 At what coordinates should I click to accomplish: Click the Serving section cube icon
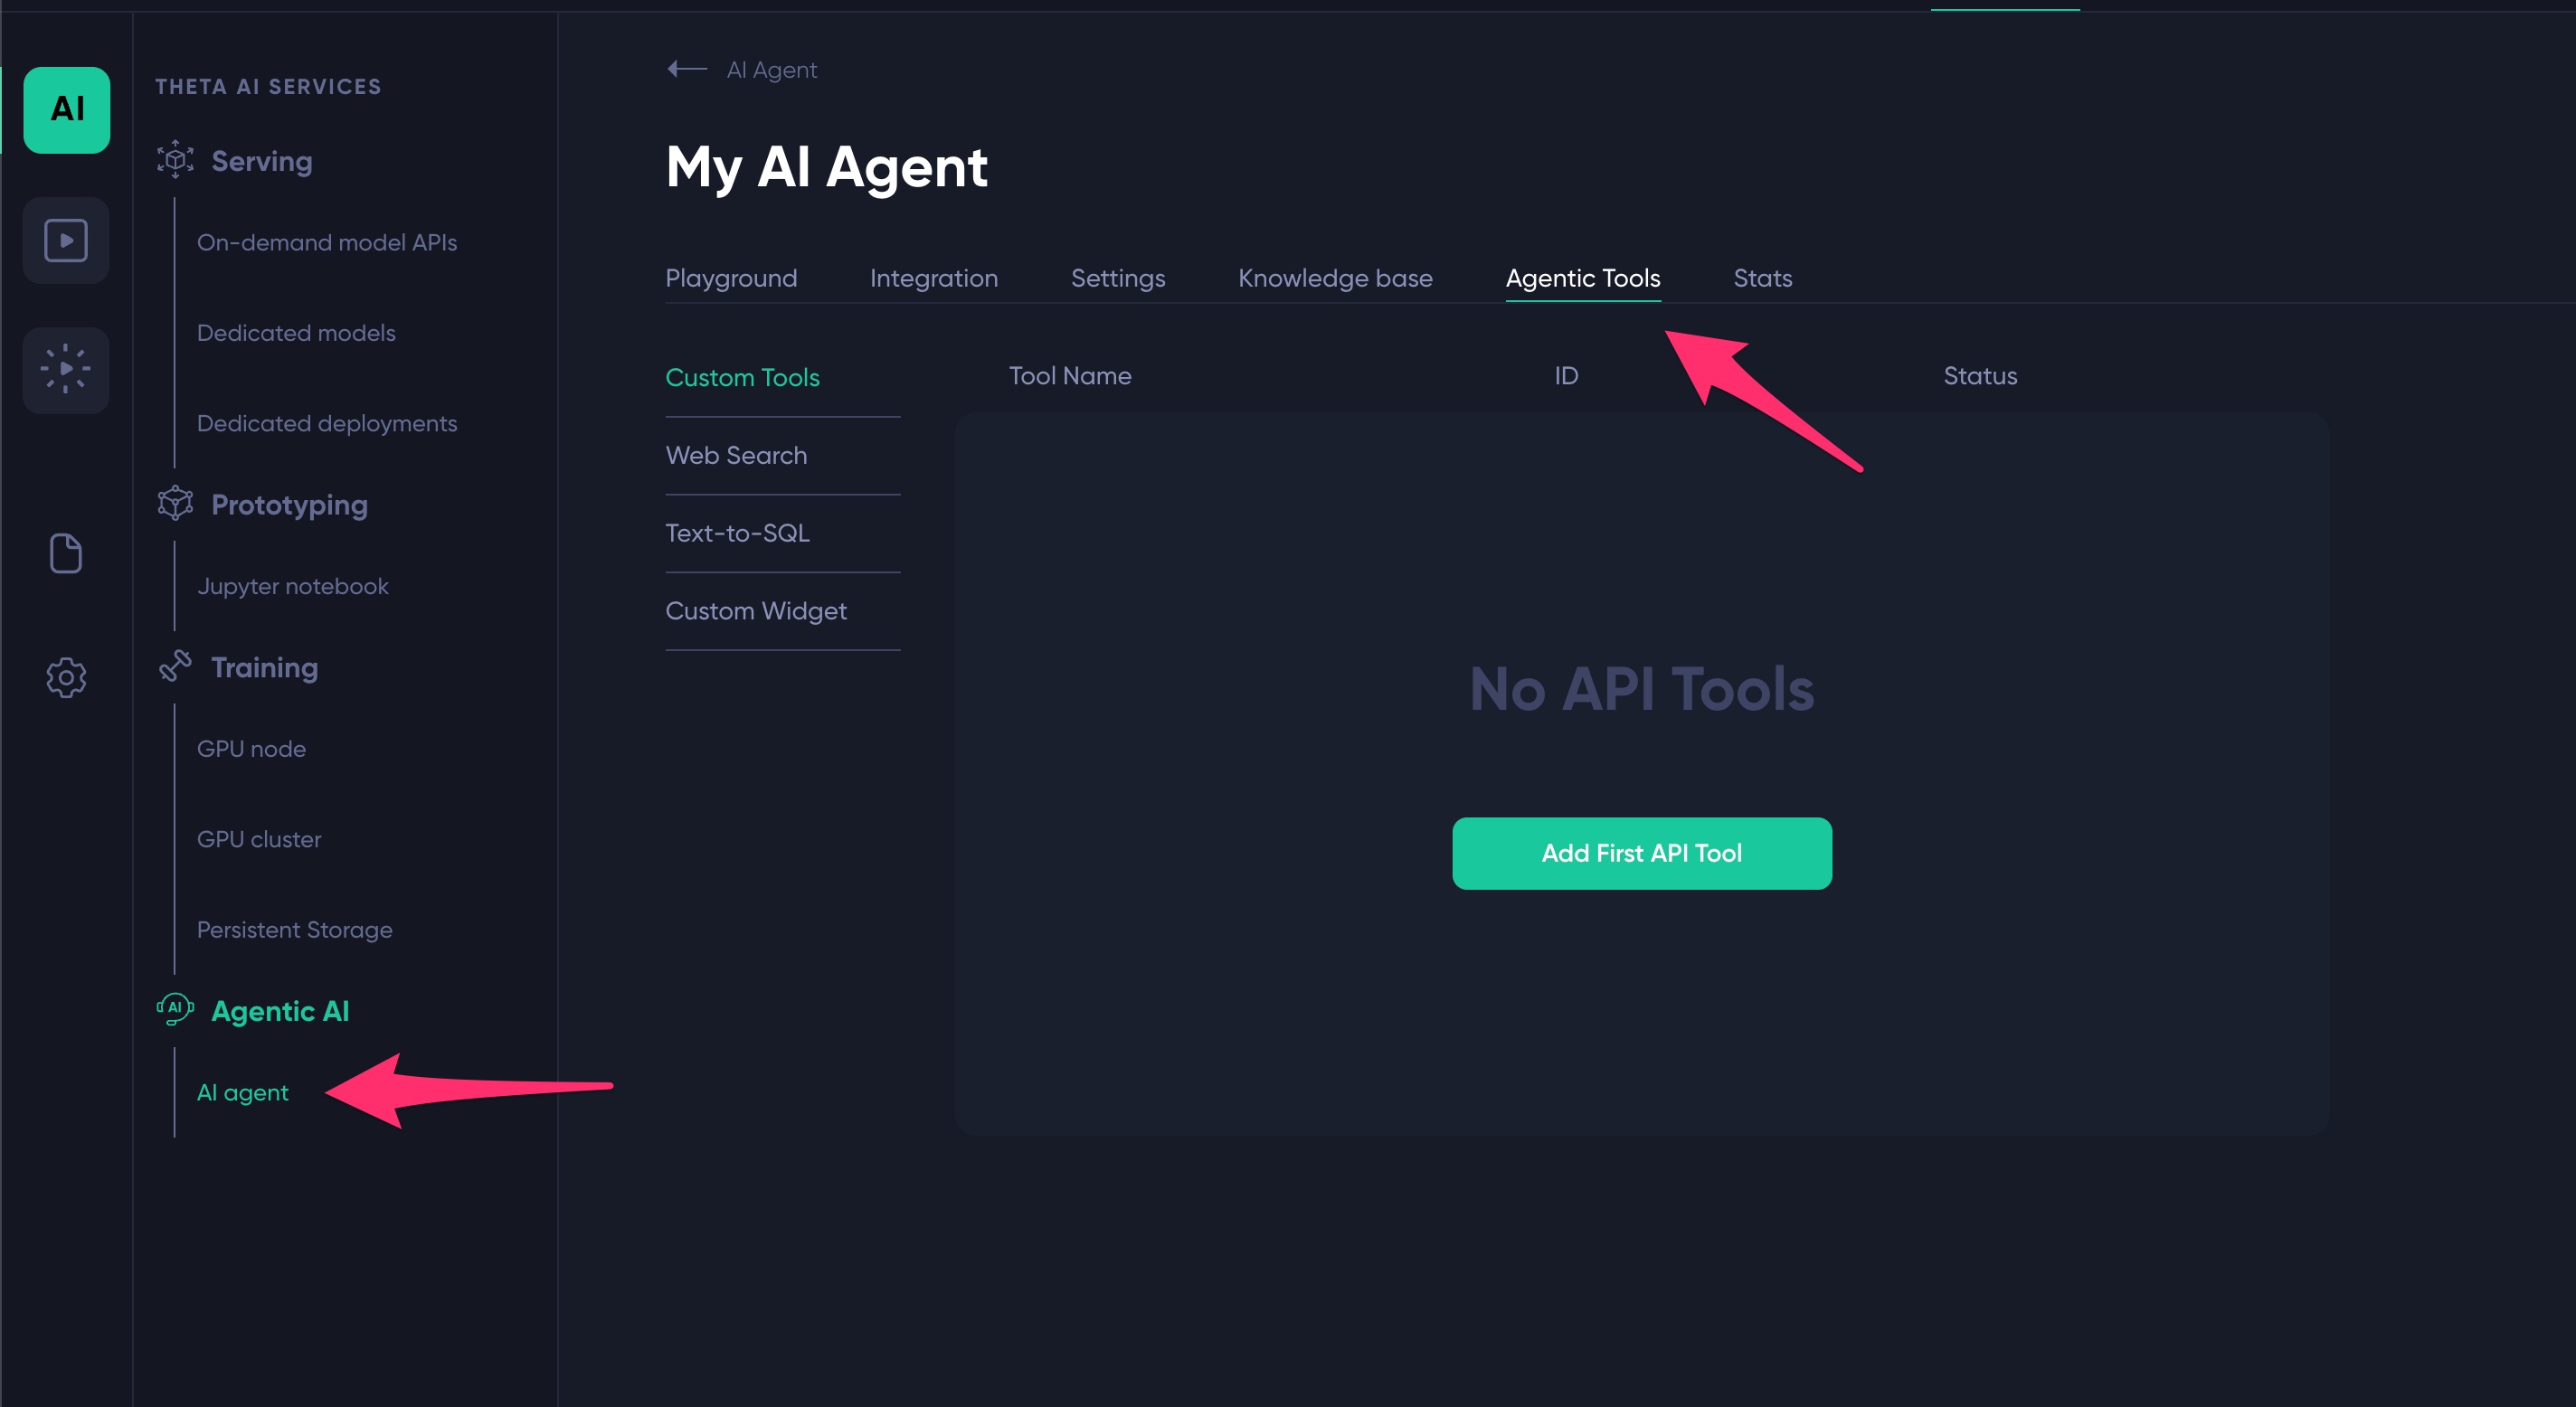(175, 160)
